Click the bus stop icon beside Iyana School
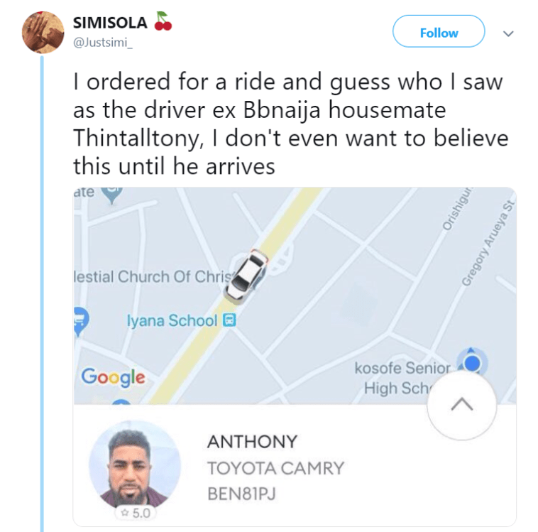Screen dimensions: 538x532 [x=229, y=320]
